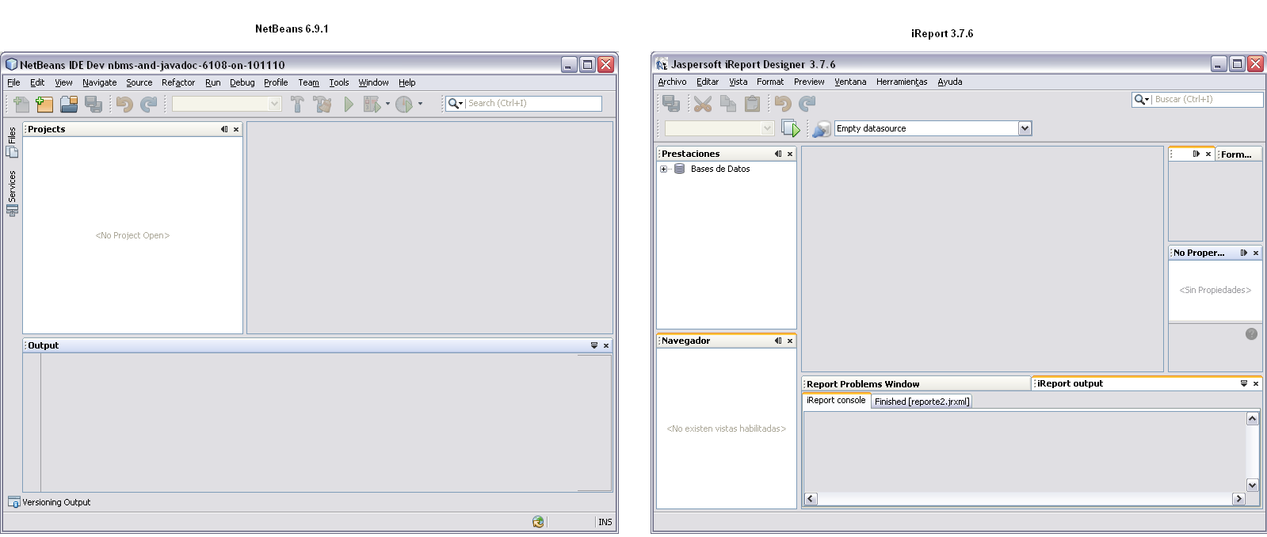The image size is (1267, 537).
Task: Click Versioning Output in NetBeans status bar
Action: [49, 502]
